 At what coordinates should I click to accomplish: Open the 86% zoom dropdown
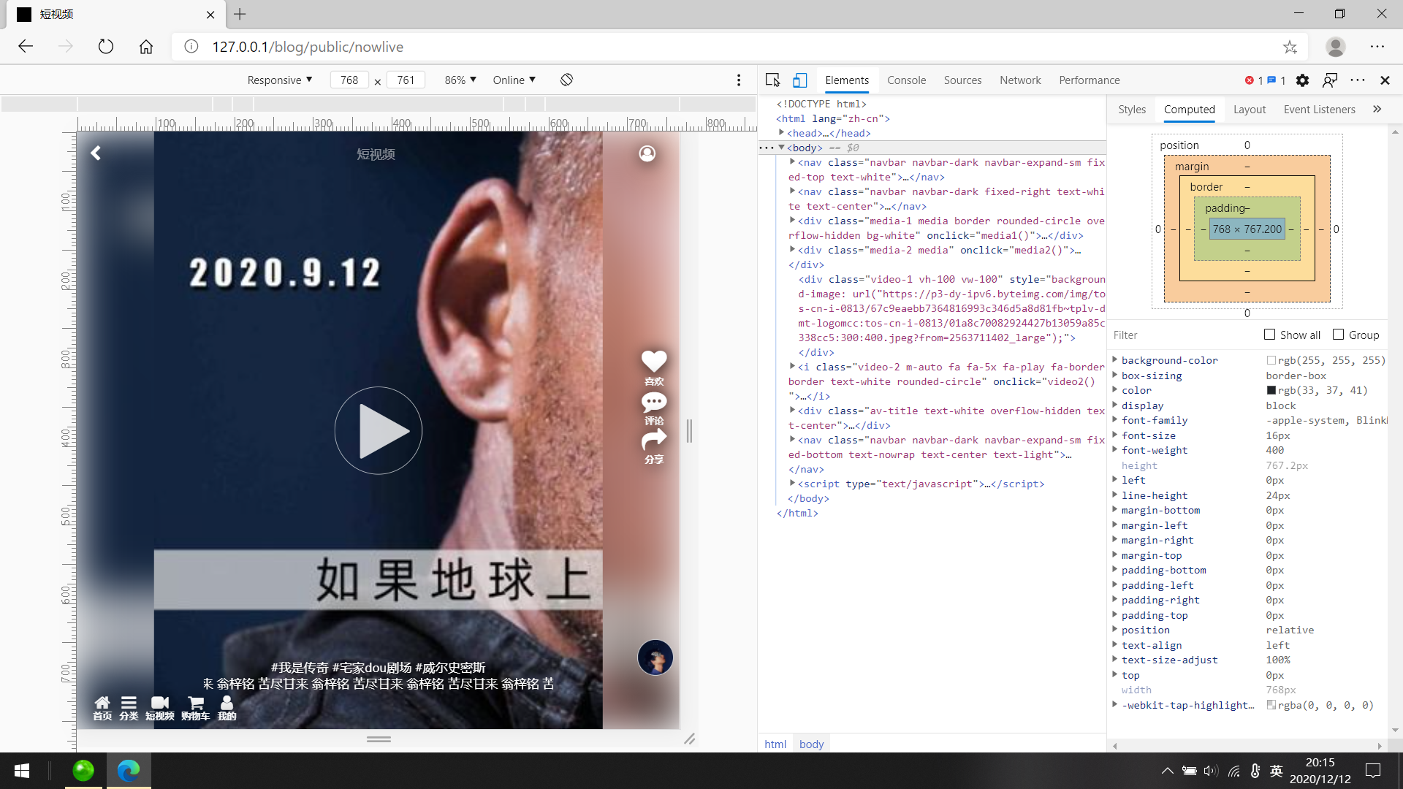point(460,80)
